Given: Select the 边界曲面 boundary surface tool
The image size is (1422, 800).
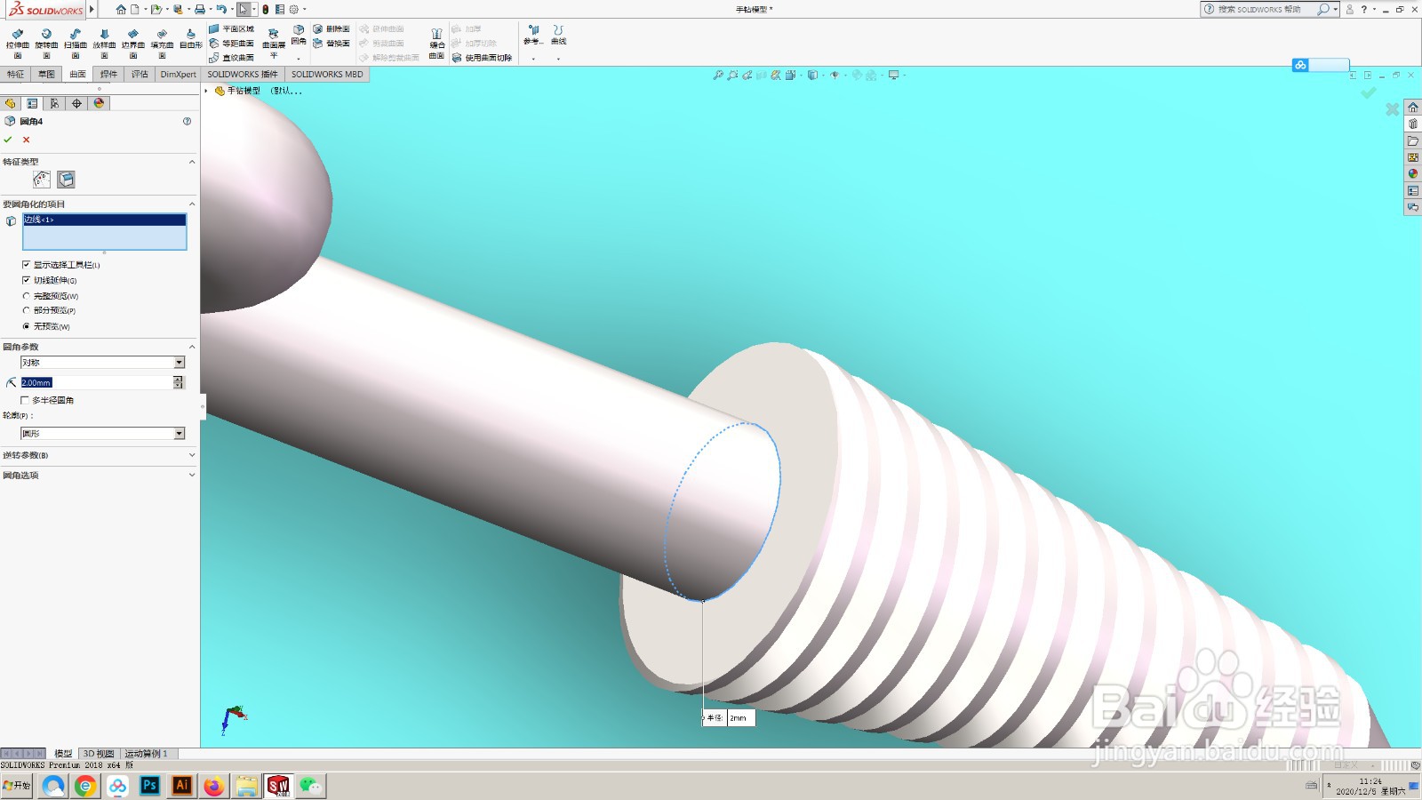Looking at the screenshot, I should [133, 42].
